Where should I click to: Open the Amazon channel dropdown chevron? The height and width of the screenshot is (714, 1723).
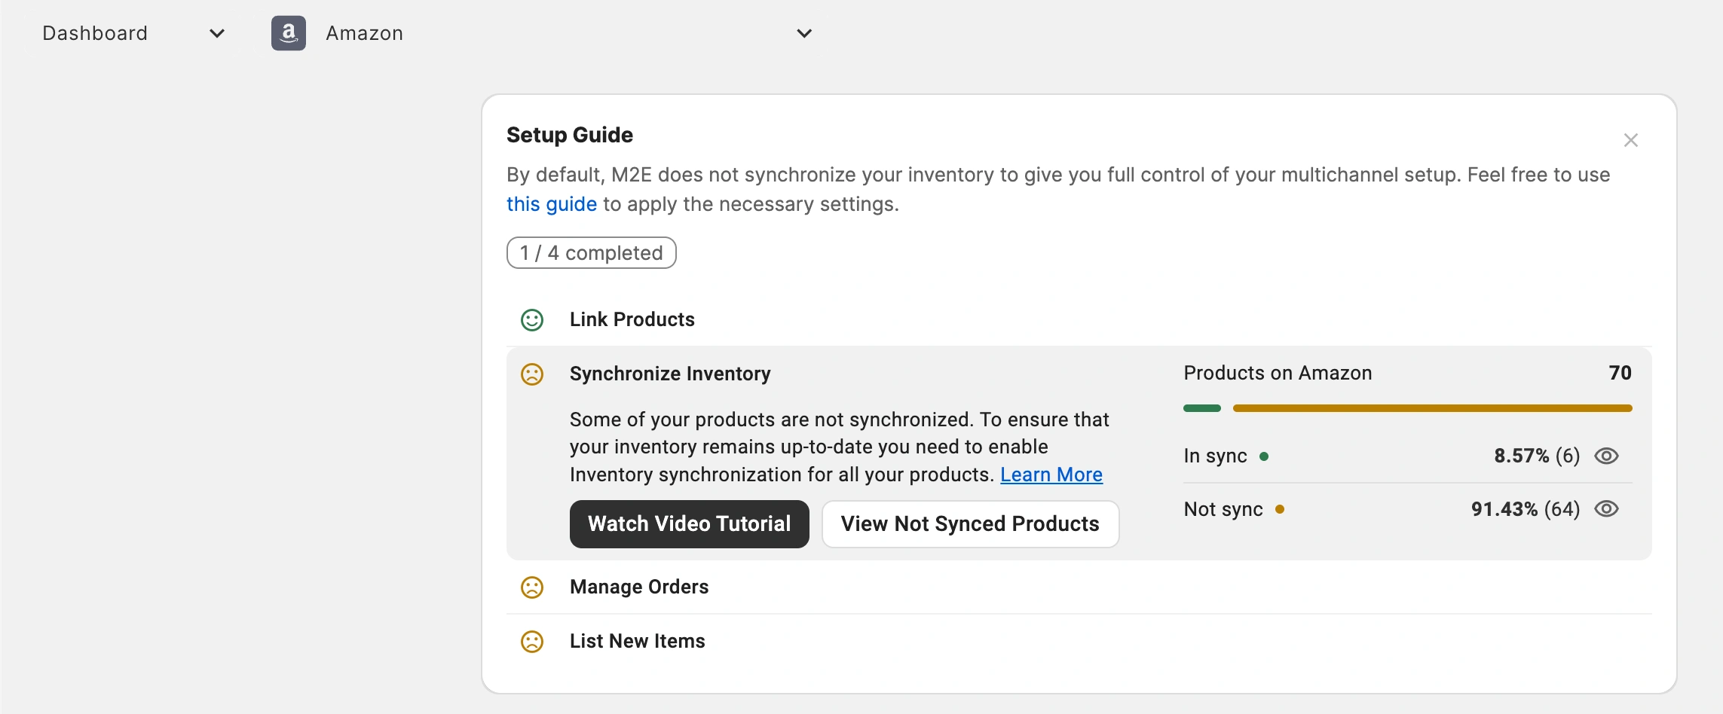(x=804, y=33)
